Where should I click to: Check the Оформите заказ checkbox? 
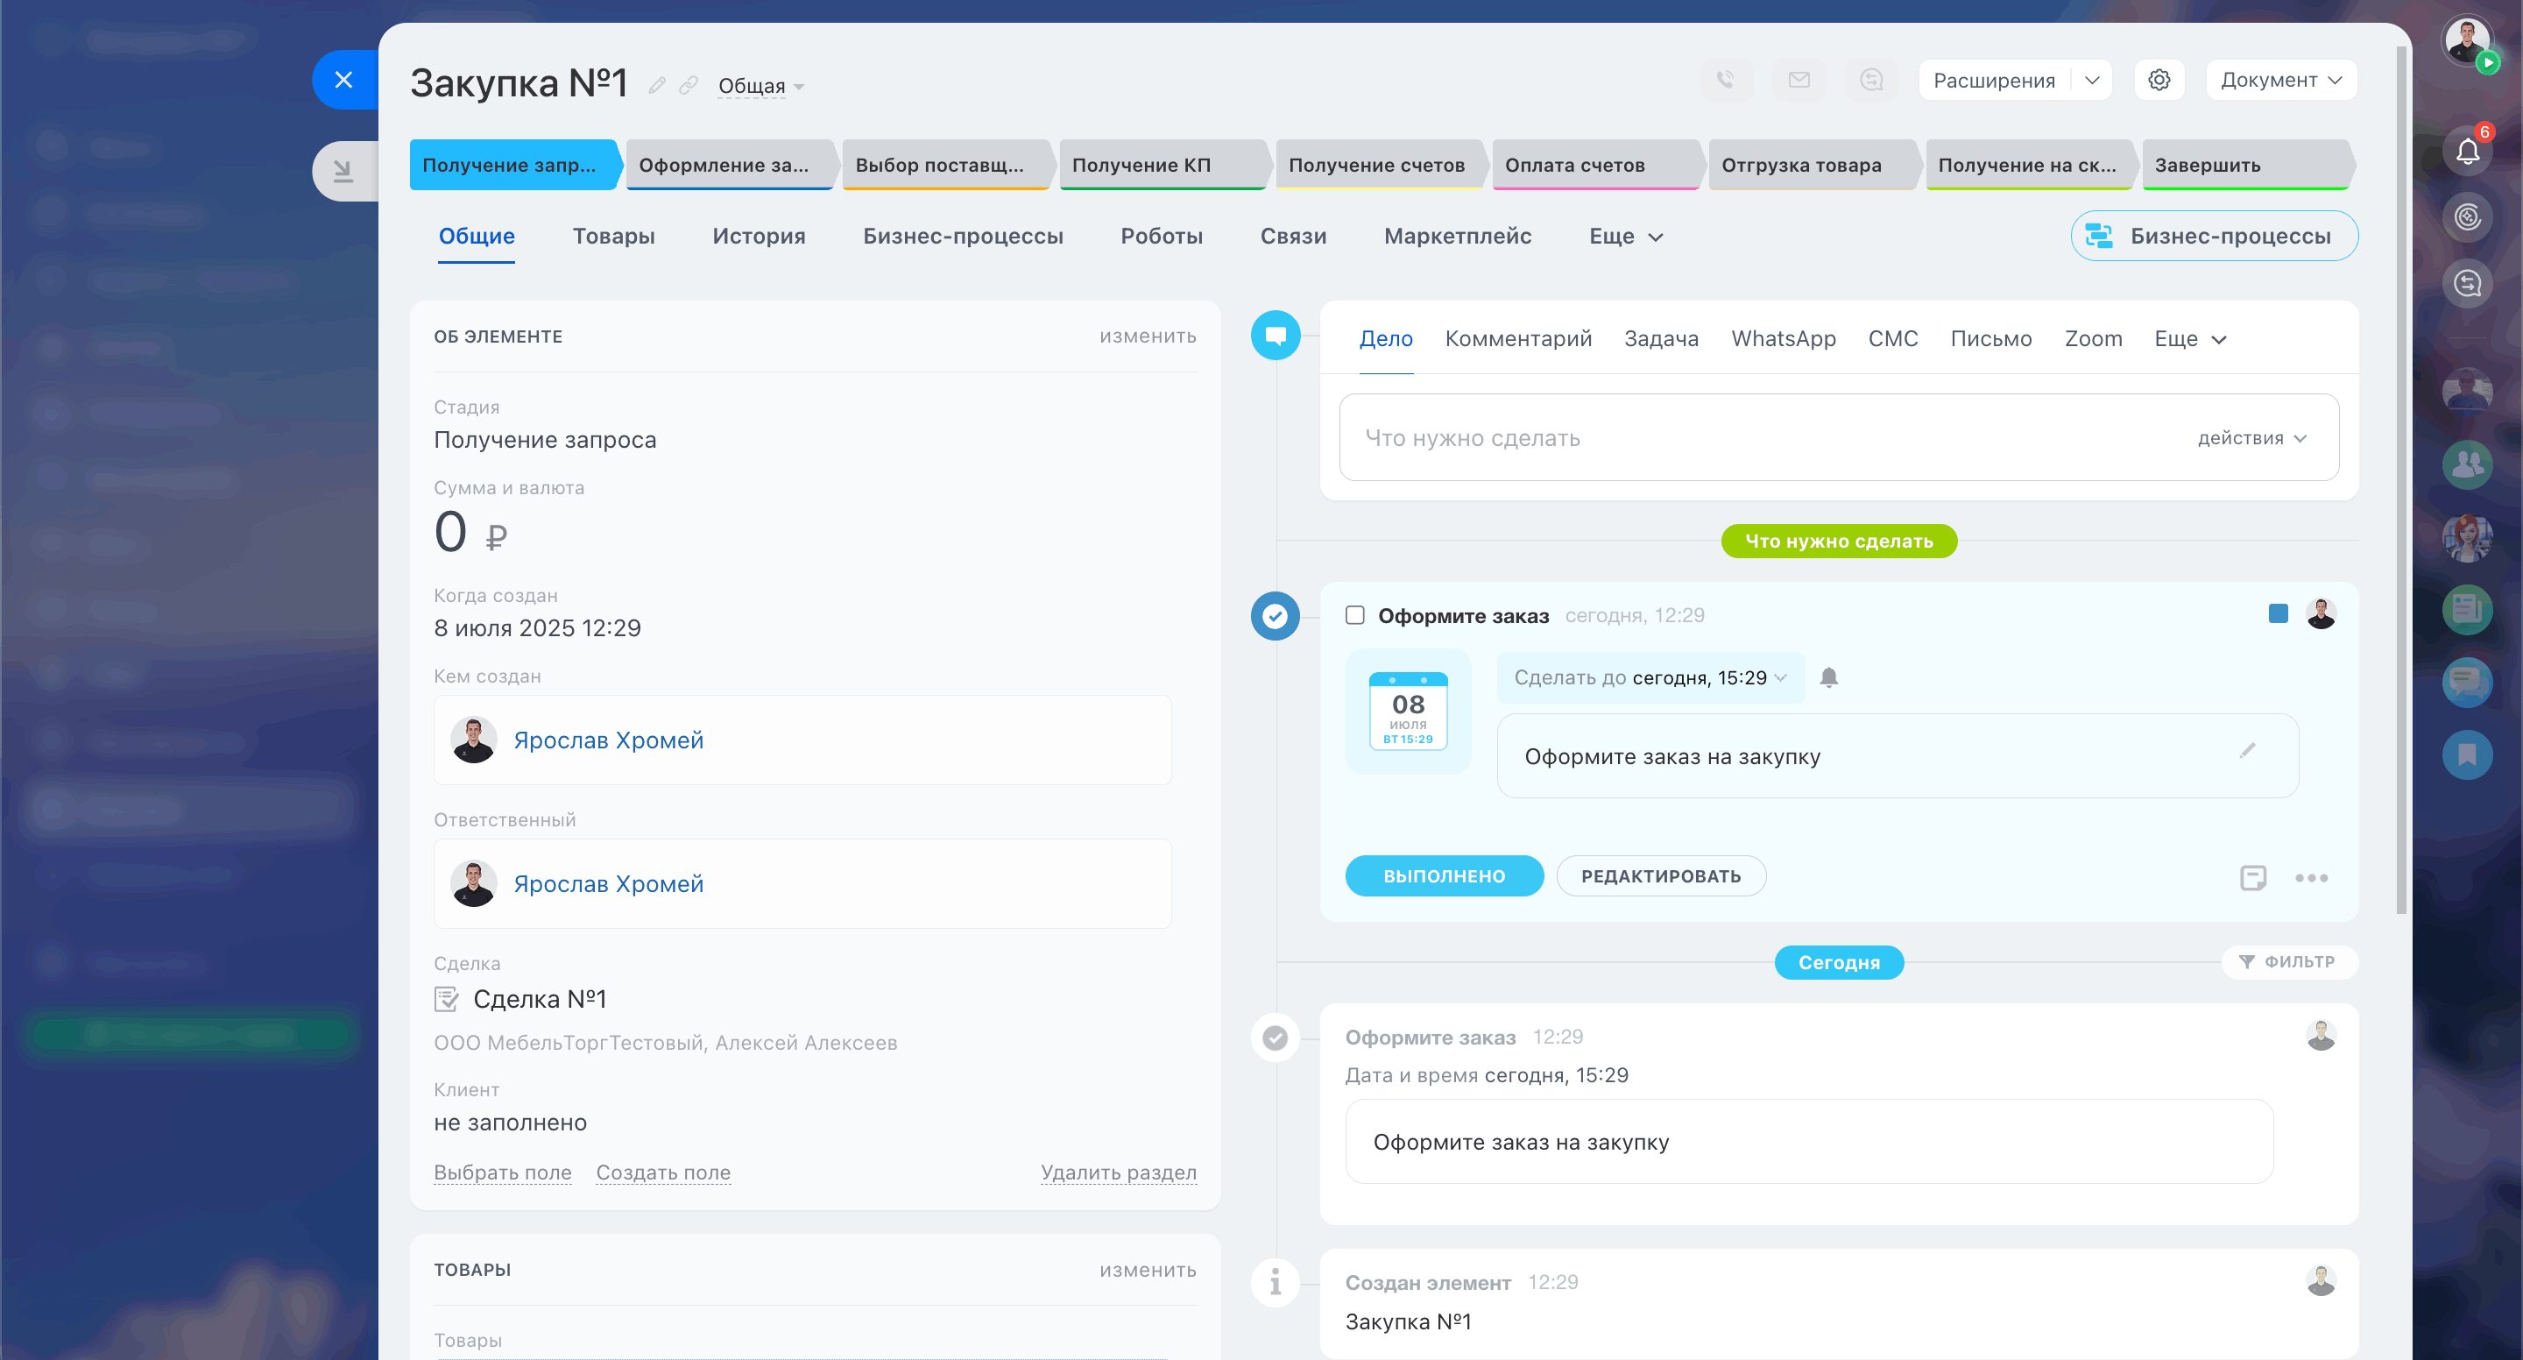pyautogui.click(x=1354, y=615)
